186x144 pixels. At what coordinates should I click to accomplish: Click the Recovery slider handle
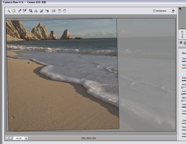coord(182,88)
